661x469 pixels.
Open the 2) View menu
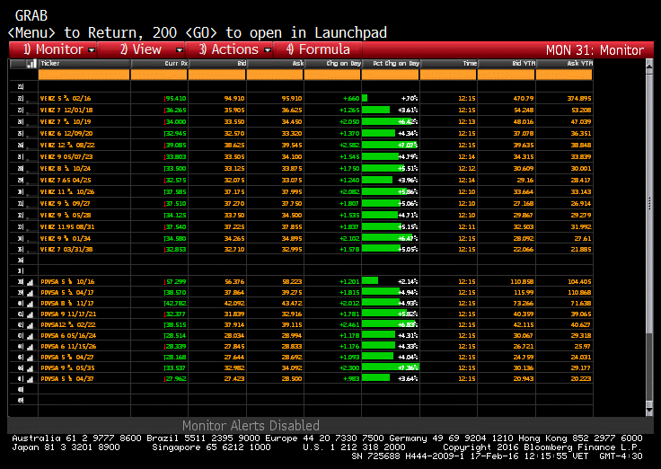click(x=141, y=49)
